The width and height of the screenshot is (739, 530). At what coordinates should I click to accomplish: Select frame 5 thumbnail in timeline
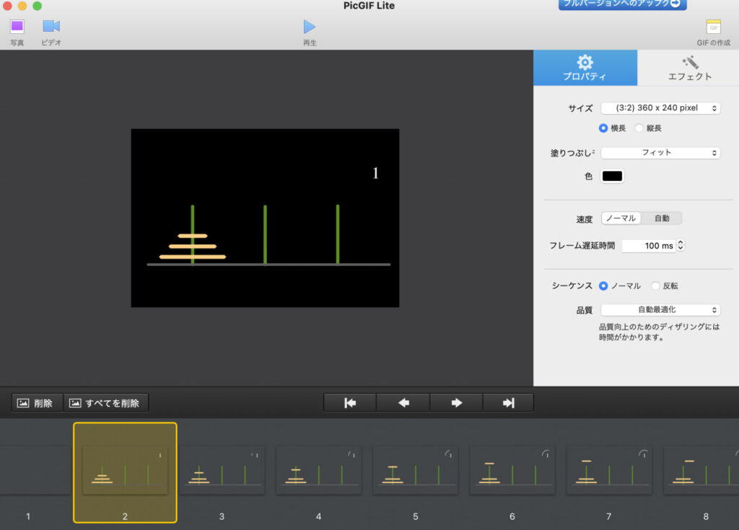(415, 470)
